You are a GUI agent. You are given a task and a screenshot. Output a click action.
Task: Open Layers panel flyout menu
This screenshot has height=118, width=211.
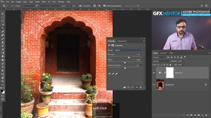[x=209, y=53]
